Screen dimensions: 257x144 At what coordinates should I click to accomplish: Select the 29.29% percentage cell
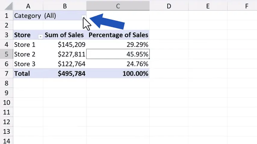(x=118, y=45)
